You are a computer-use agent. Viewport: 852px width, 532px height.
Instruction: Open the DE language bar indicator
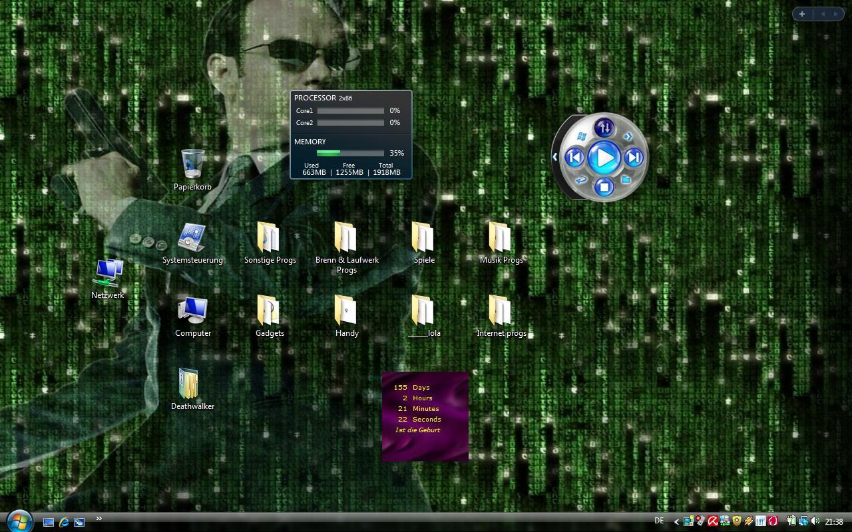pyautogui.click(x=659, y=521)
